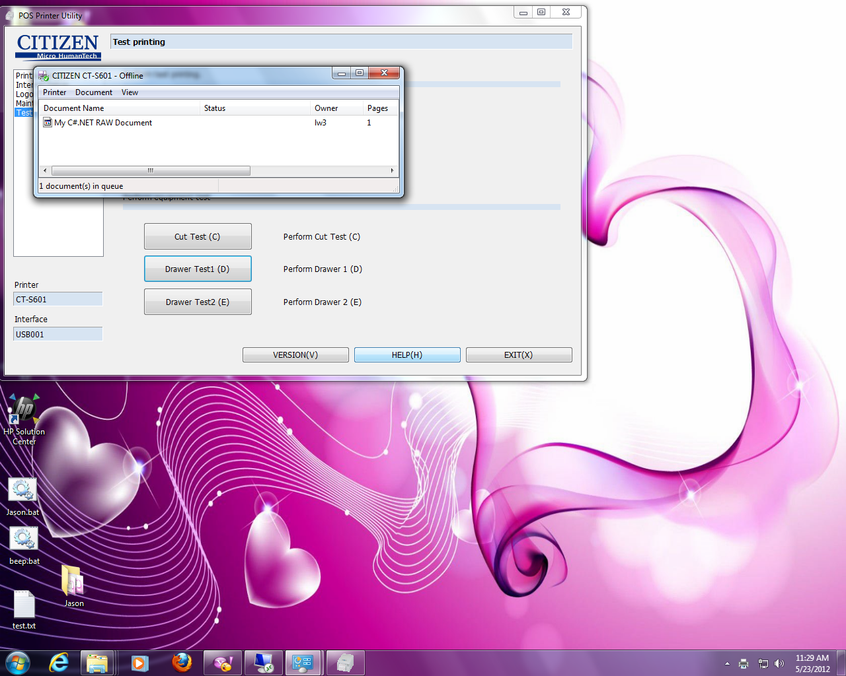Launch Firefox from the taskbar

pos(182,663)
